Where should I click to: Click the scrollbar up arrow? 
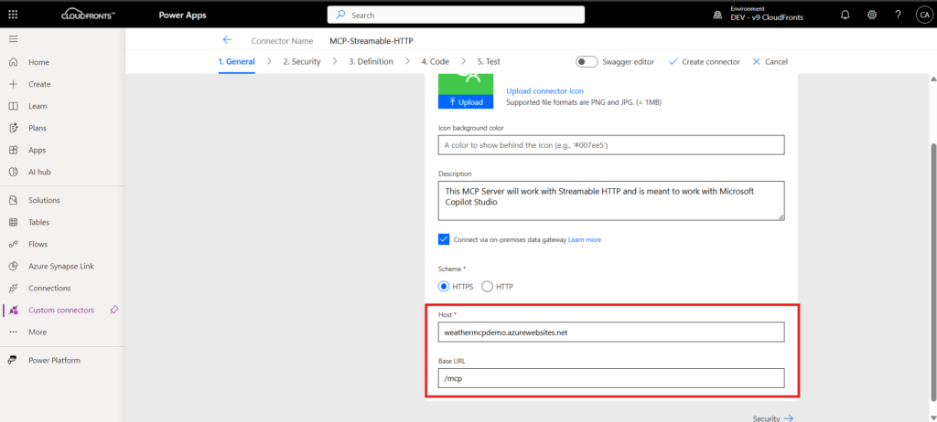click(x=932, y=79)
